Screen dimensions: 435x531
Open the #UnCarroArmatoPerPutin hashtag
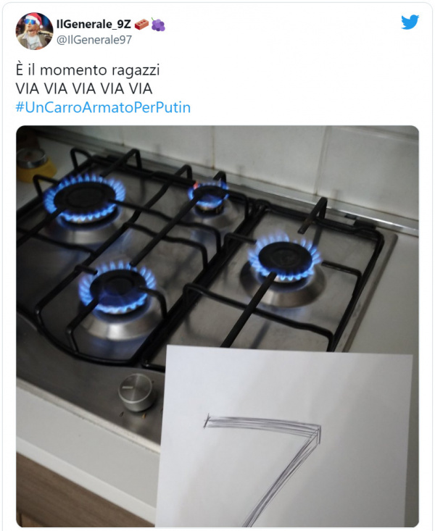point(103,107)
